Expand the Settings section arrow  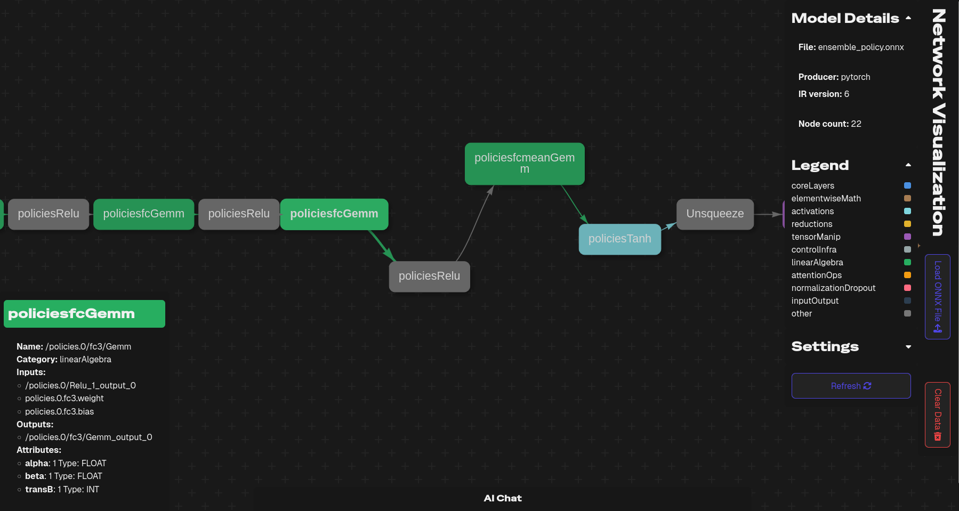pos(908,347)
